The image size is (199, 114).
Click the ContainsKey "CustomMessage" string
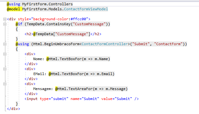pyautogui.click(x=89, y=24)
